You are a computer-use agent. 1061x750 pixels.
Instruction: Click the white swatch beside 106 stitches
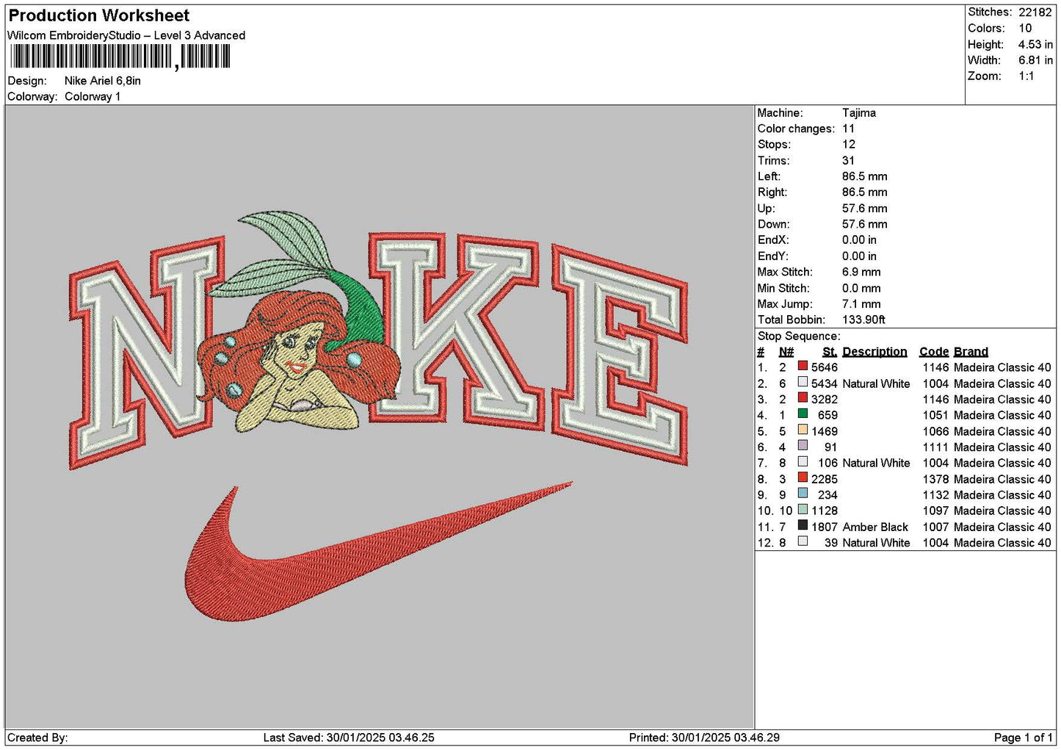pyautogui.click(x=803, y=462)
